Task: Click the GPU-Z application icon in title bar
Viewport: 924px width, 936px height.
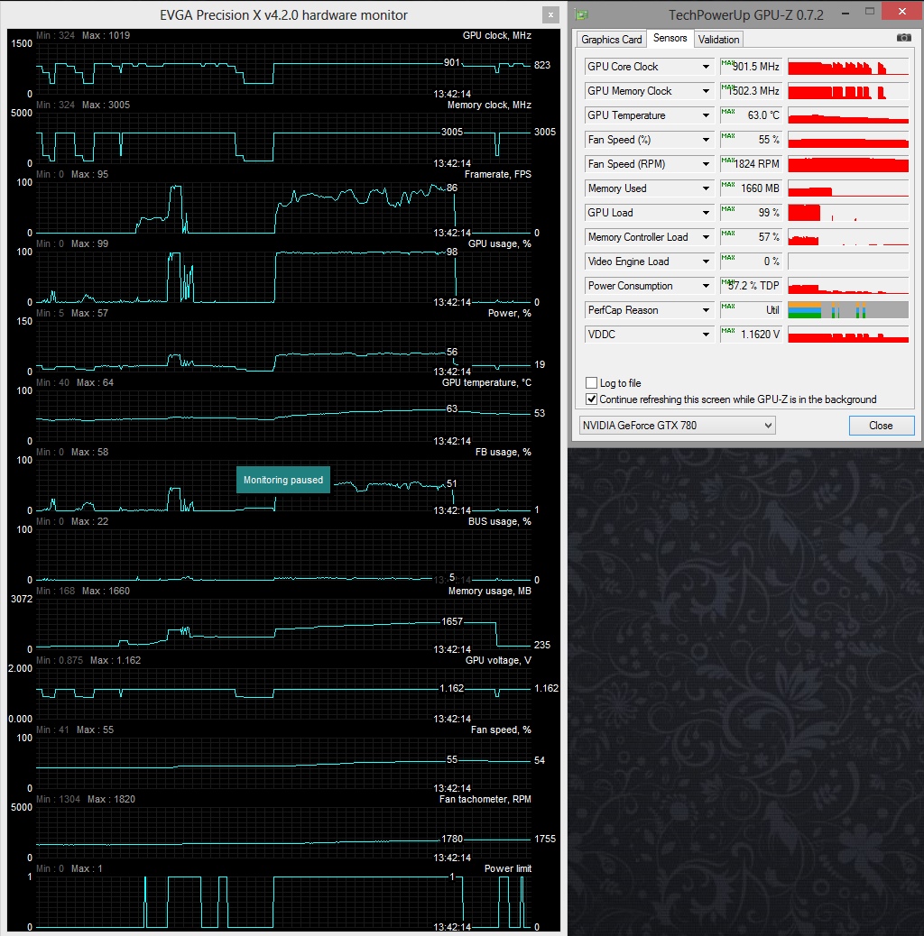Action: pos(581,14)
